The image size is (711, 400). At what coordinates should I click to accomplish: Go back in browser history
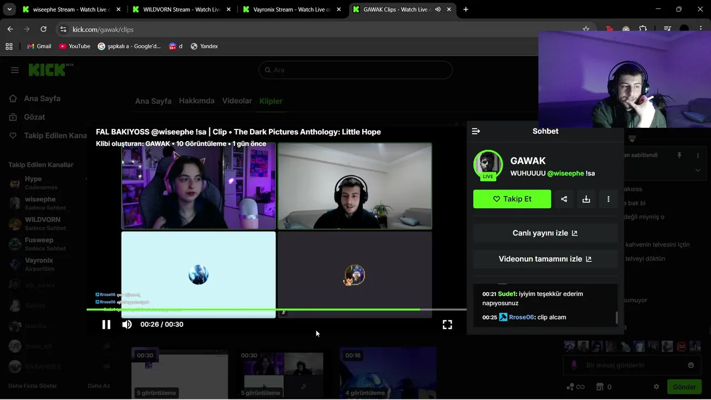click(10, 29)
